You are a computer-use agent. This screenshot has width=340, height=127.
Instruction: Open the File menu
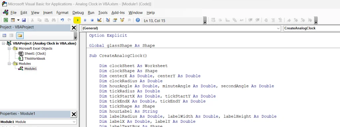(x=13, y=13)
